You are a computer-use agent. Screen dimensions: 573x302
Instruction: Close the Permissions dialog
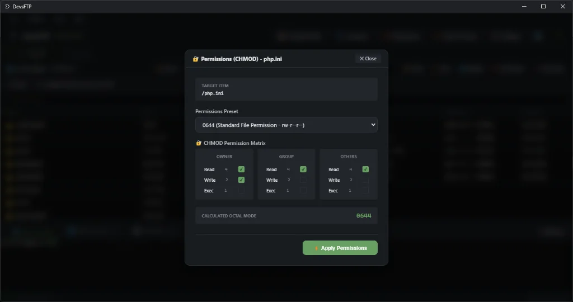[368, 58]
